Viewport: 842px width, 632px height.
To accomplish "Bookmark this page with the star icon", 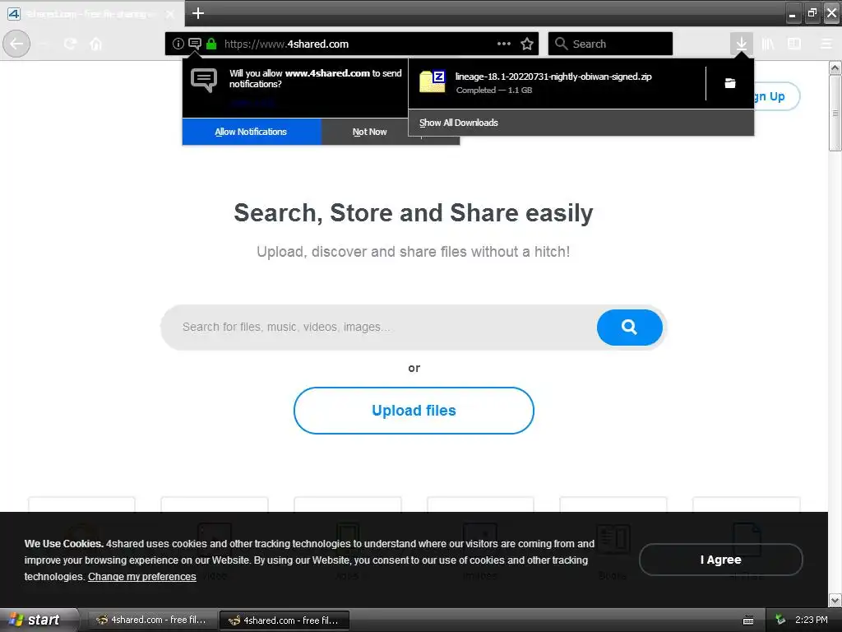I will 527,44.
